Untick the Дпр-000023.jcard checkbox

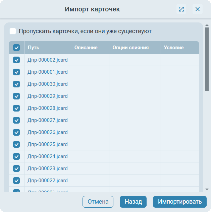(16, 168)
